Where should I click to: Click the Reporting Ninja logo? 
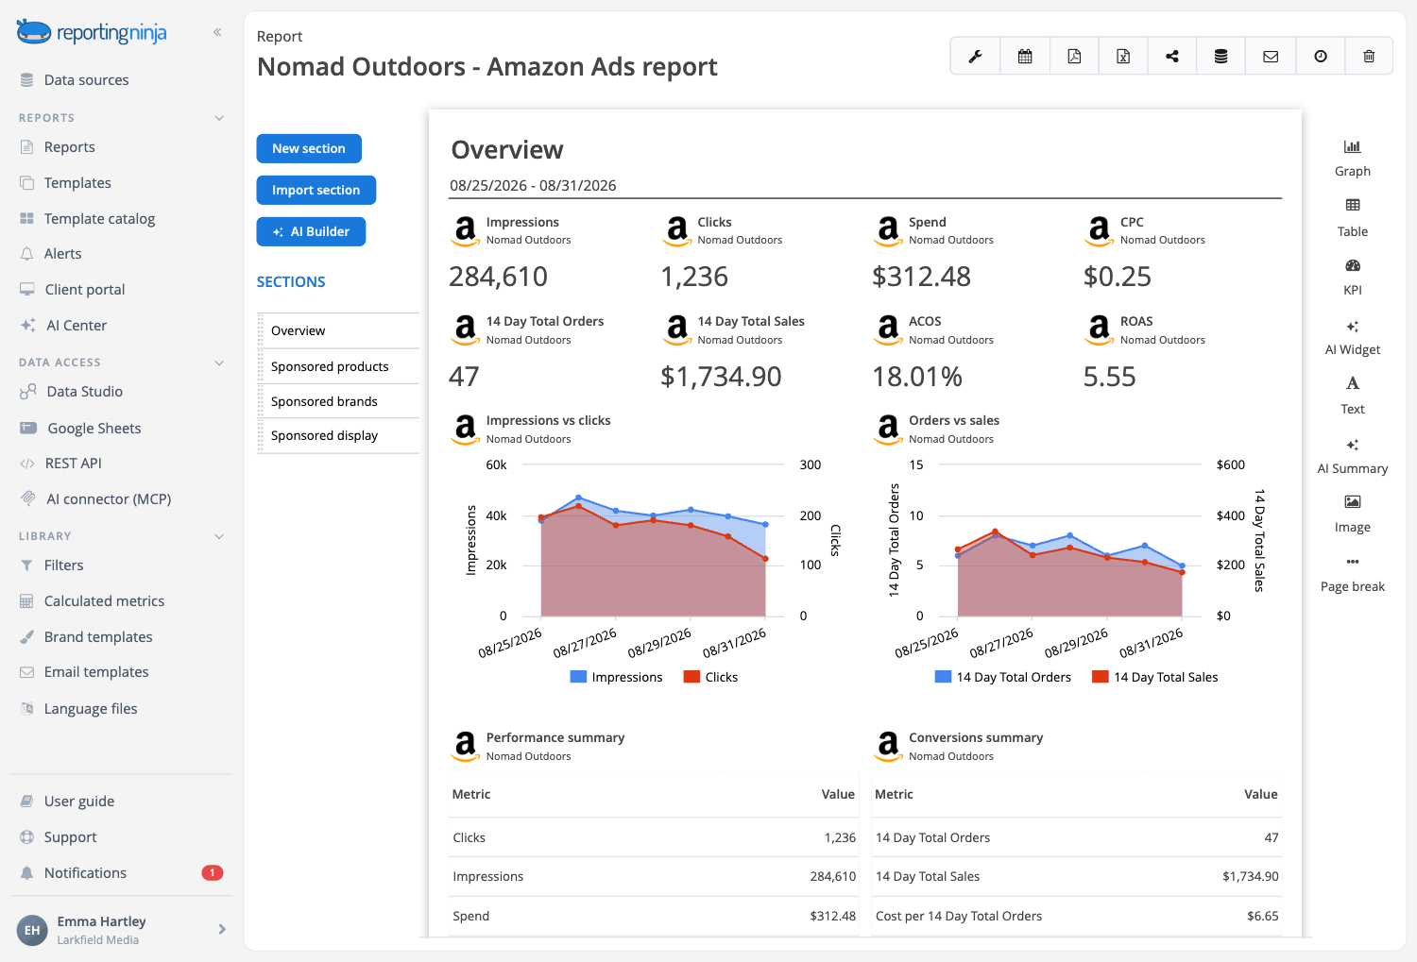coord(92,32)
